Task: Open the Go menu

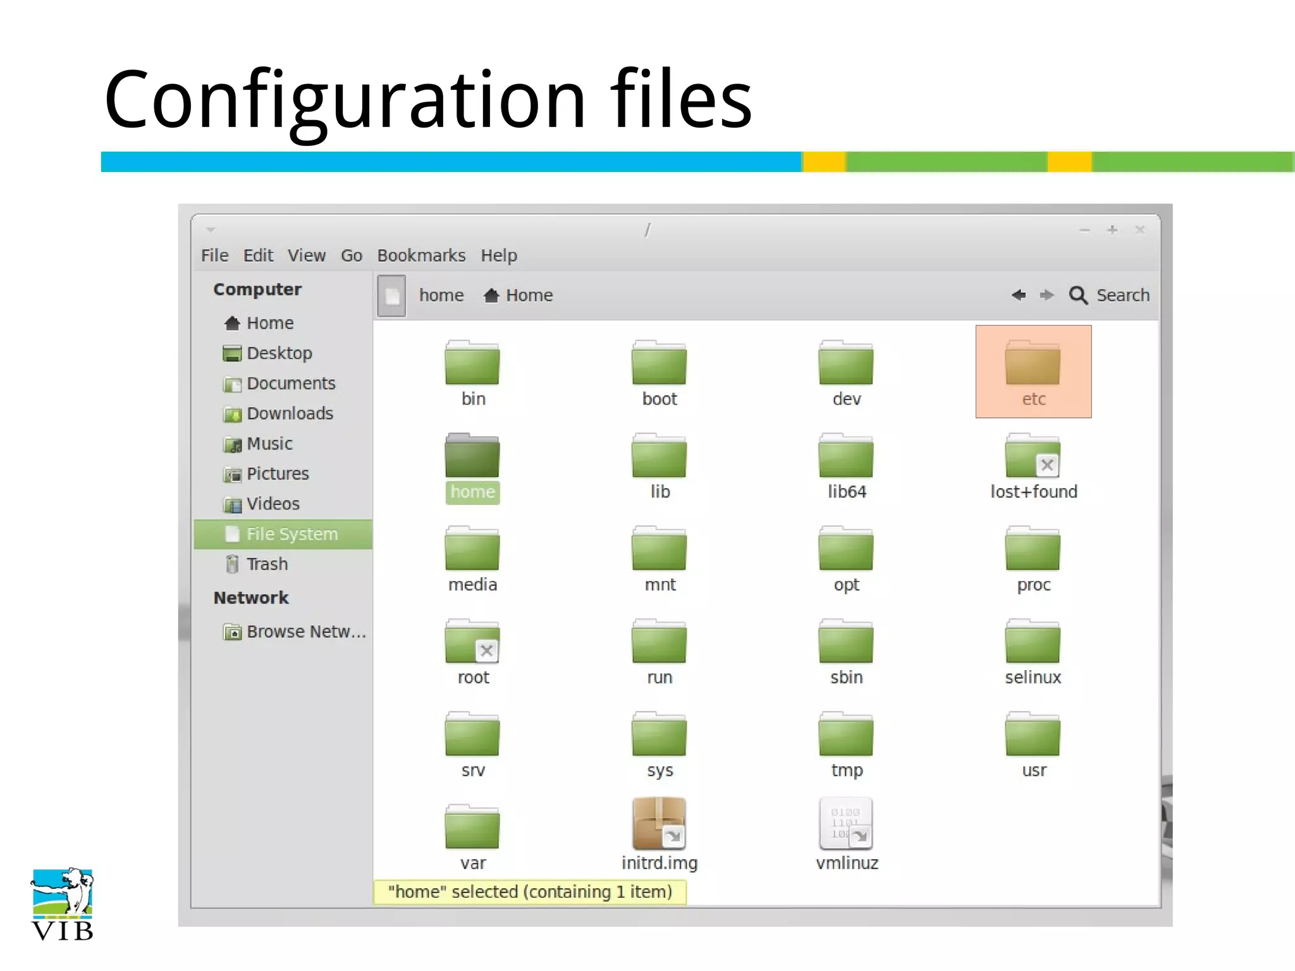Action: tap(352, 255)
